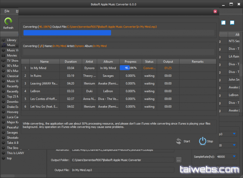The image size is (243, 178).
Task: Click the browse button beside Output Folder
Action: (179, 160)
